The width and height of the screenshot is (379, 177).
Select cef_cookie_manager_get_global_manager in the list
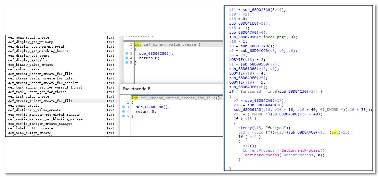coord(44,115)
